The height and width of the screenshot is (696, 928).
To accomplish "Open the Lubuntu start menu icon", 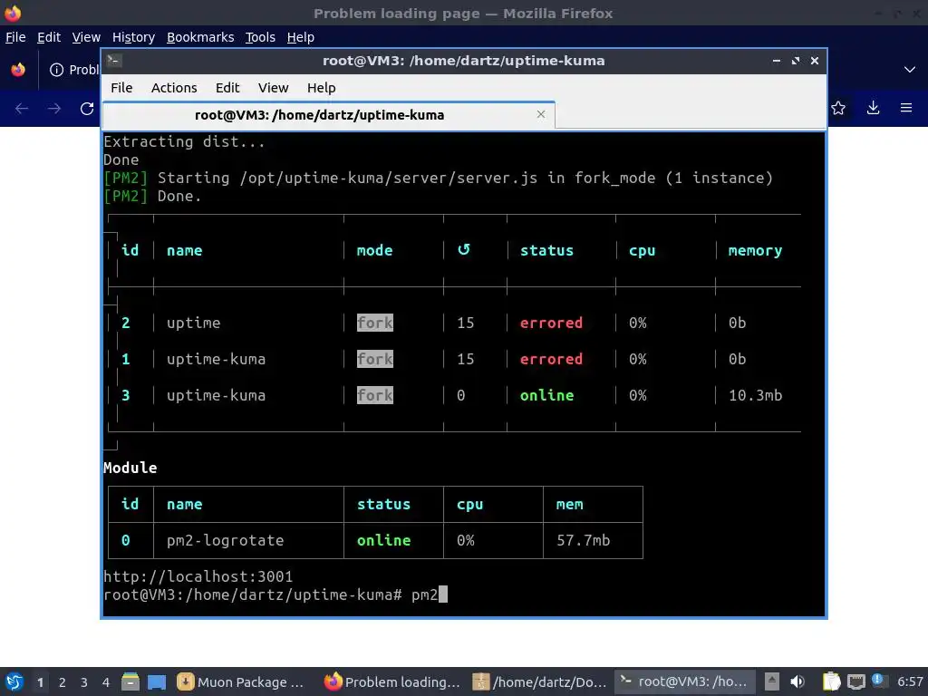I will pos(14,681).
